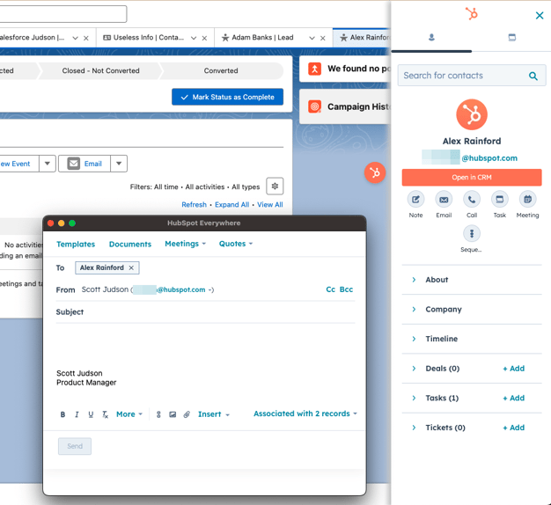The width and height of the screenshot is (551, 505).
Task: Click the Search for contacts field
Action: pos(463,76)
